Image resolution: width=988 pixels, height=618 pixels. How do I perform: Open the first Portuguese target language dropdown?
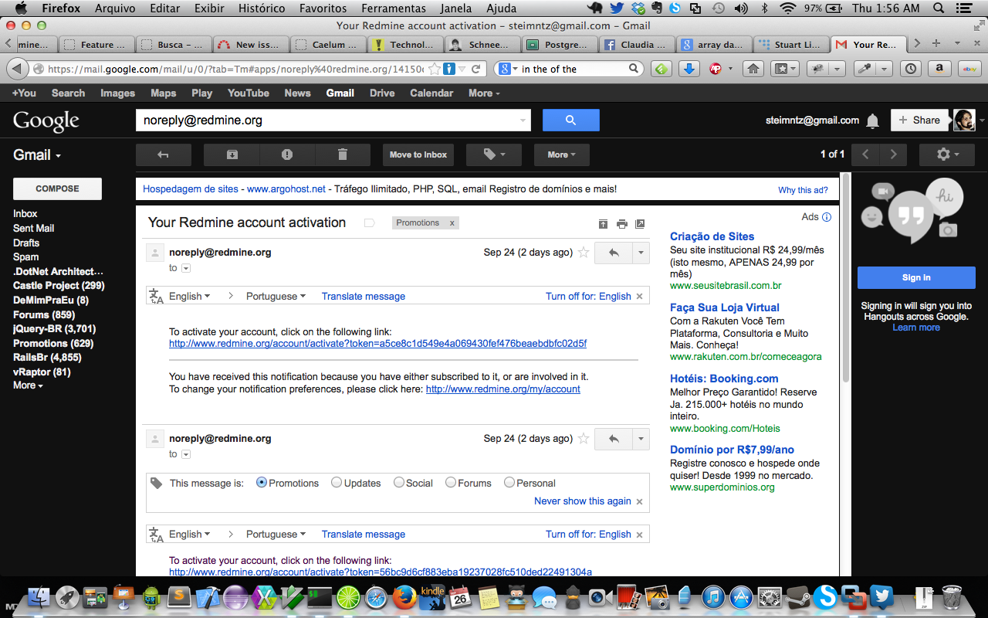point(276,296)
